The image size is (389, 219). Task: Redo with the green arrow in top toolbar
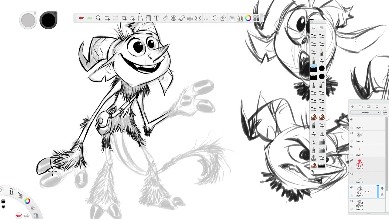[89, 18]
